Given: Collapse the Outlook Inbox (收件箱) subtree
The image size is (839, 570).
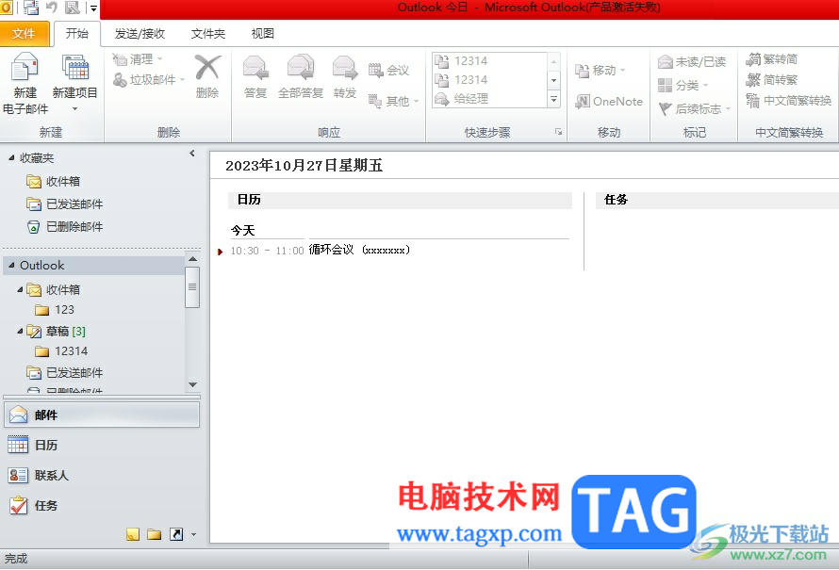Looking at the screenshot, I should pyautogui.click(x=20, y=289).
